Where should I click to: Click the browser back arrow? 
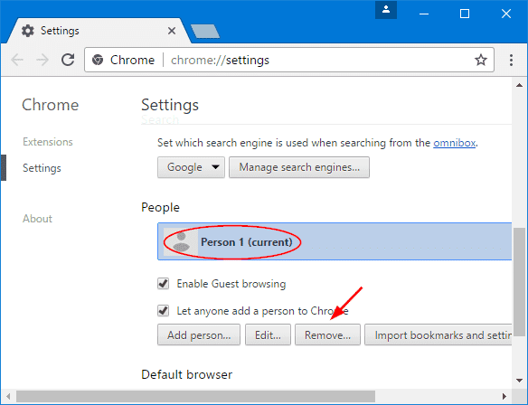click(17, 60)
